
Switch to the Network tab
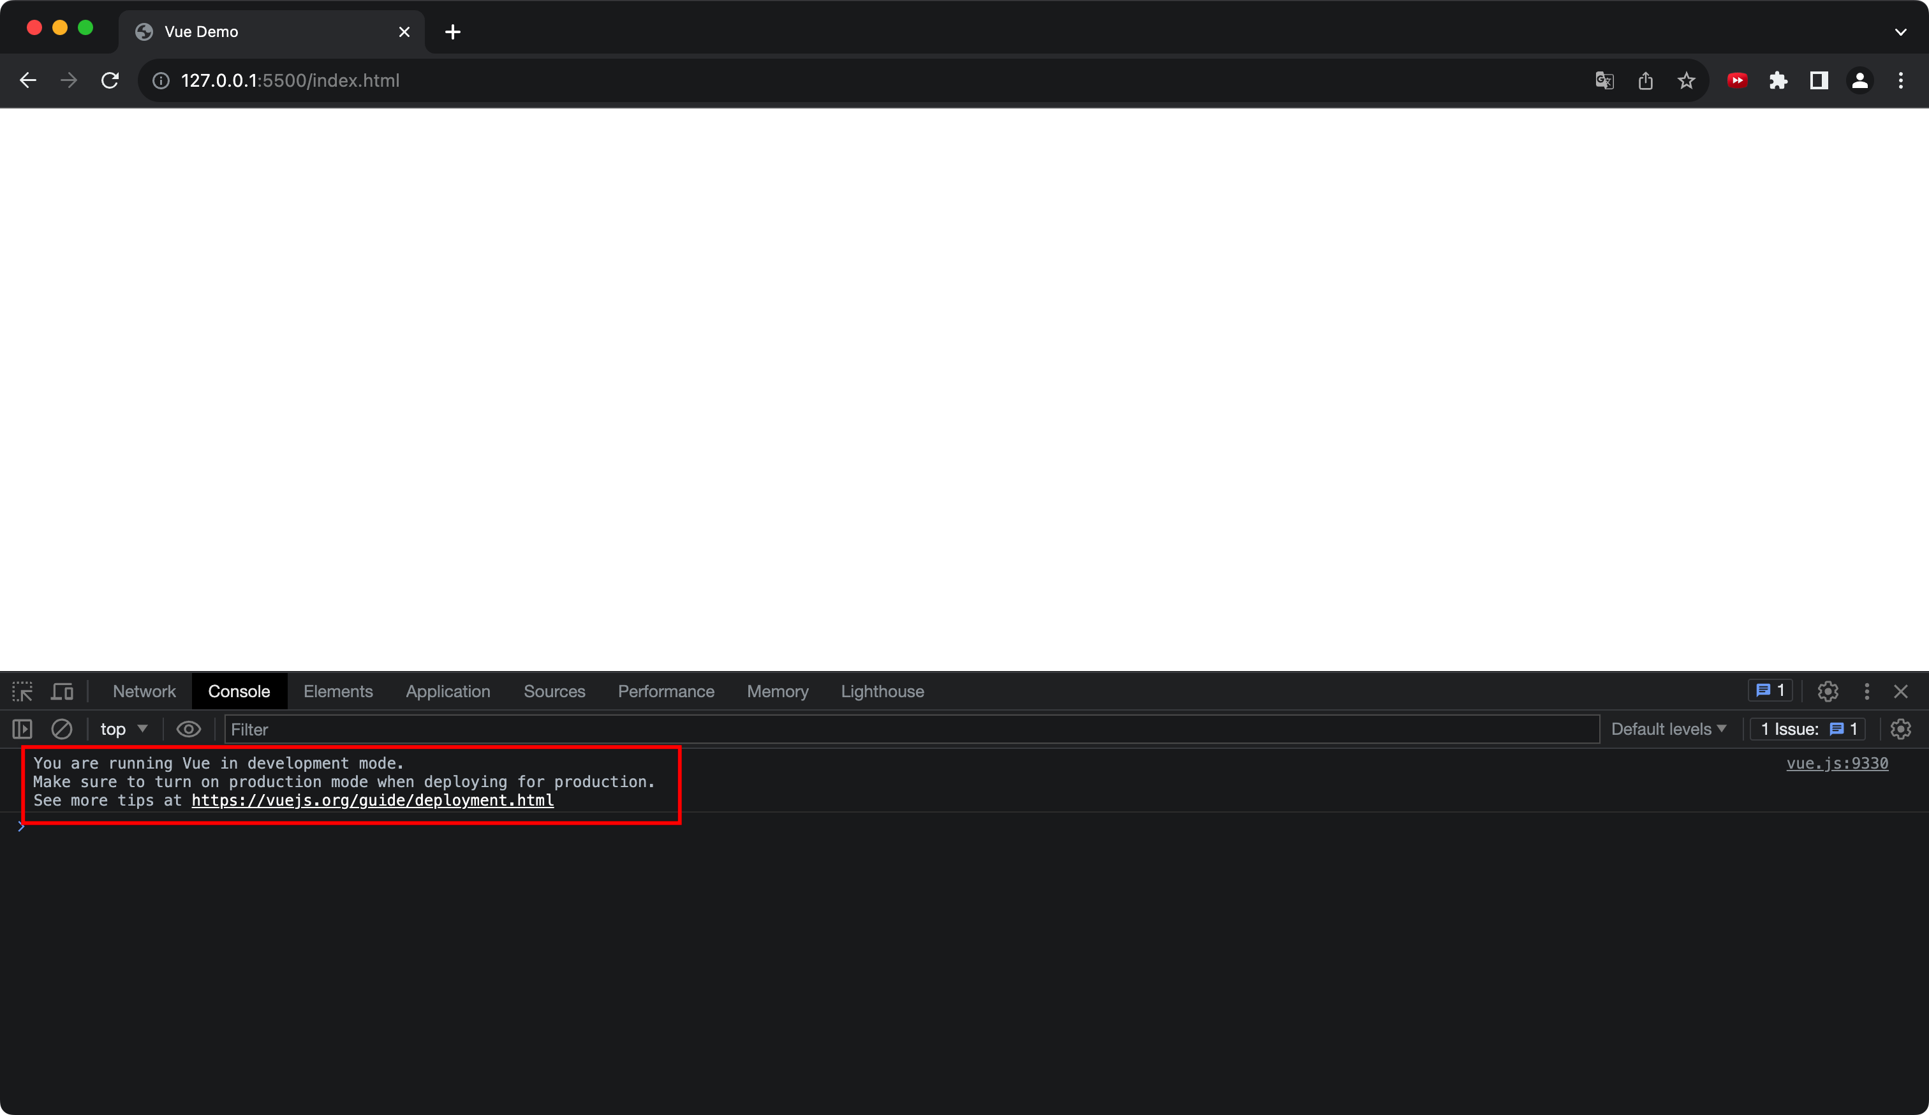144,692
